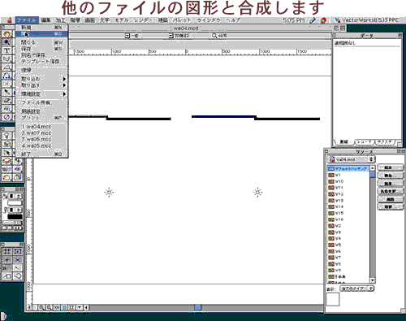This screenshot has width=406, height=321.
Task: Open the wa04.mcd file dropdown in the Resources palette
Action: click(x=351, y=159)
